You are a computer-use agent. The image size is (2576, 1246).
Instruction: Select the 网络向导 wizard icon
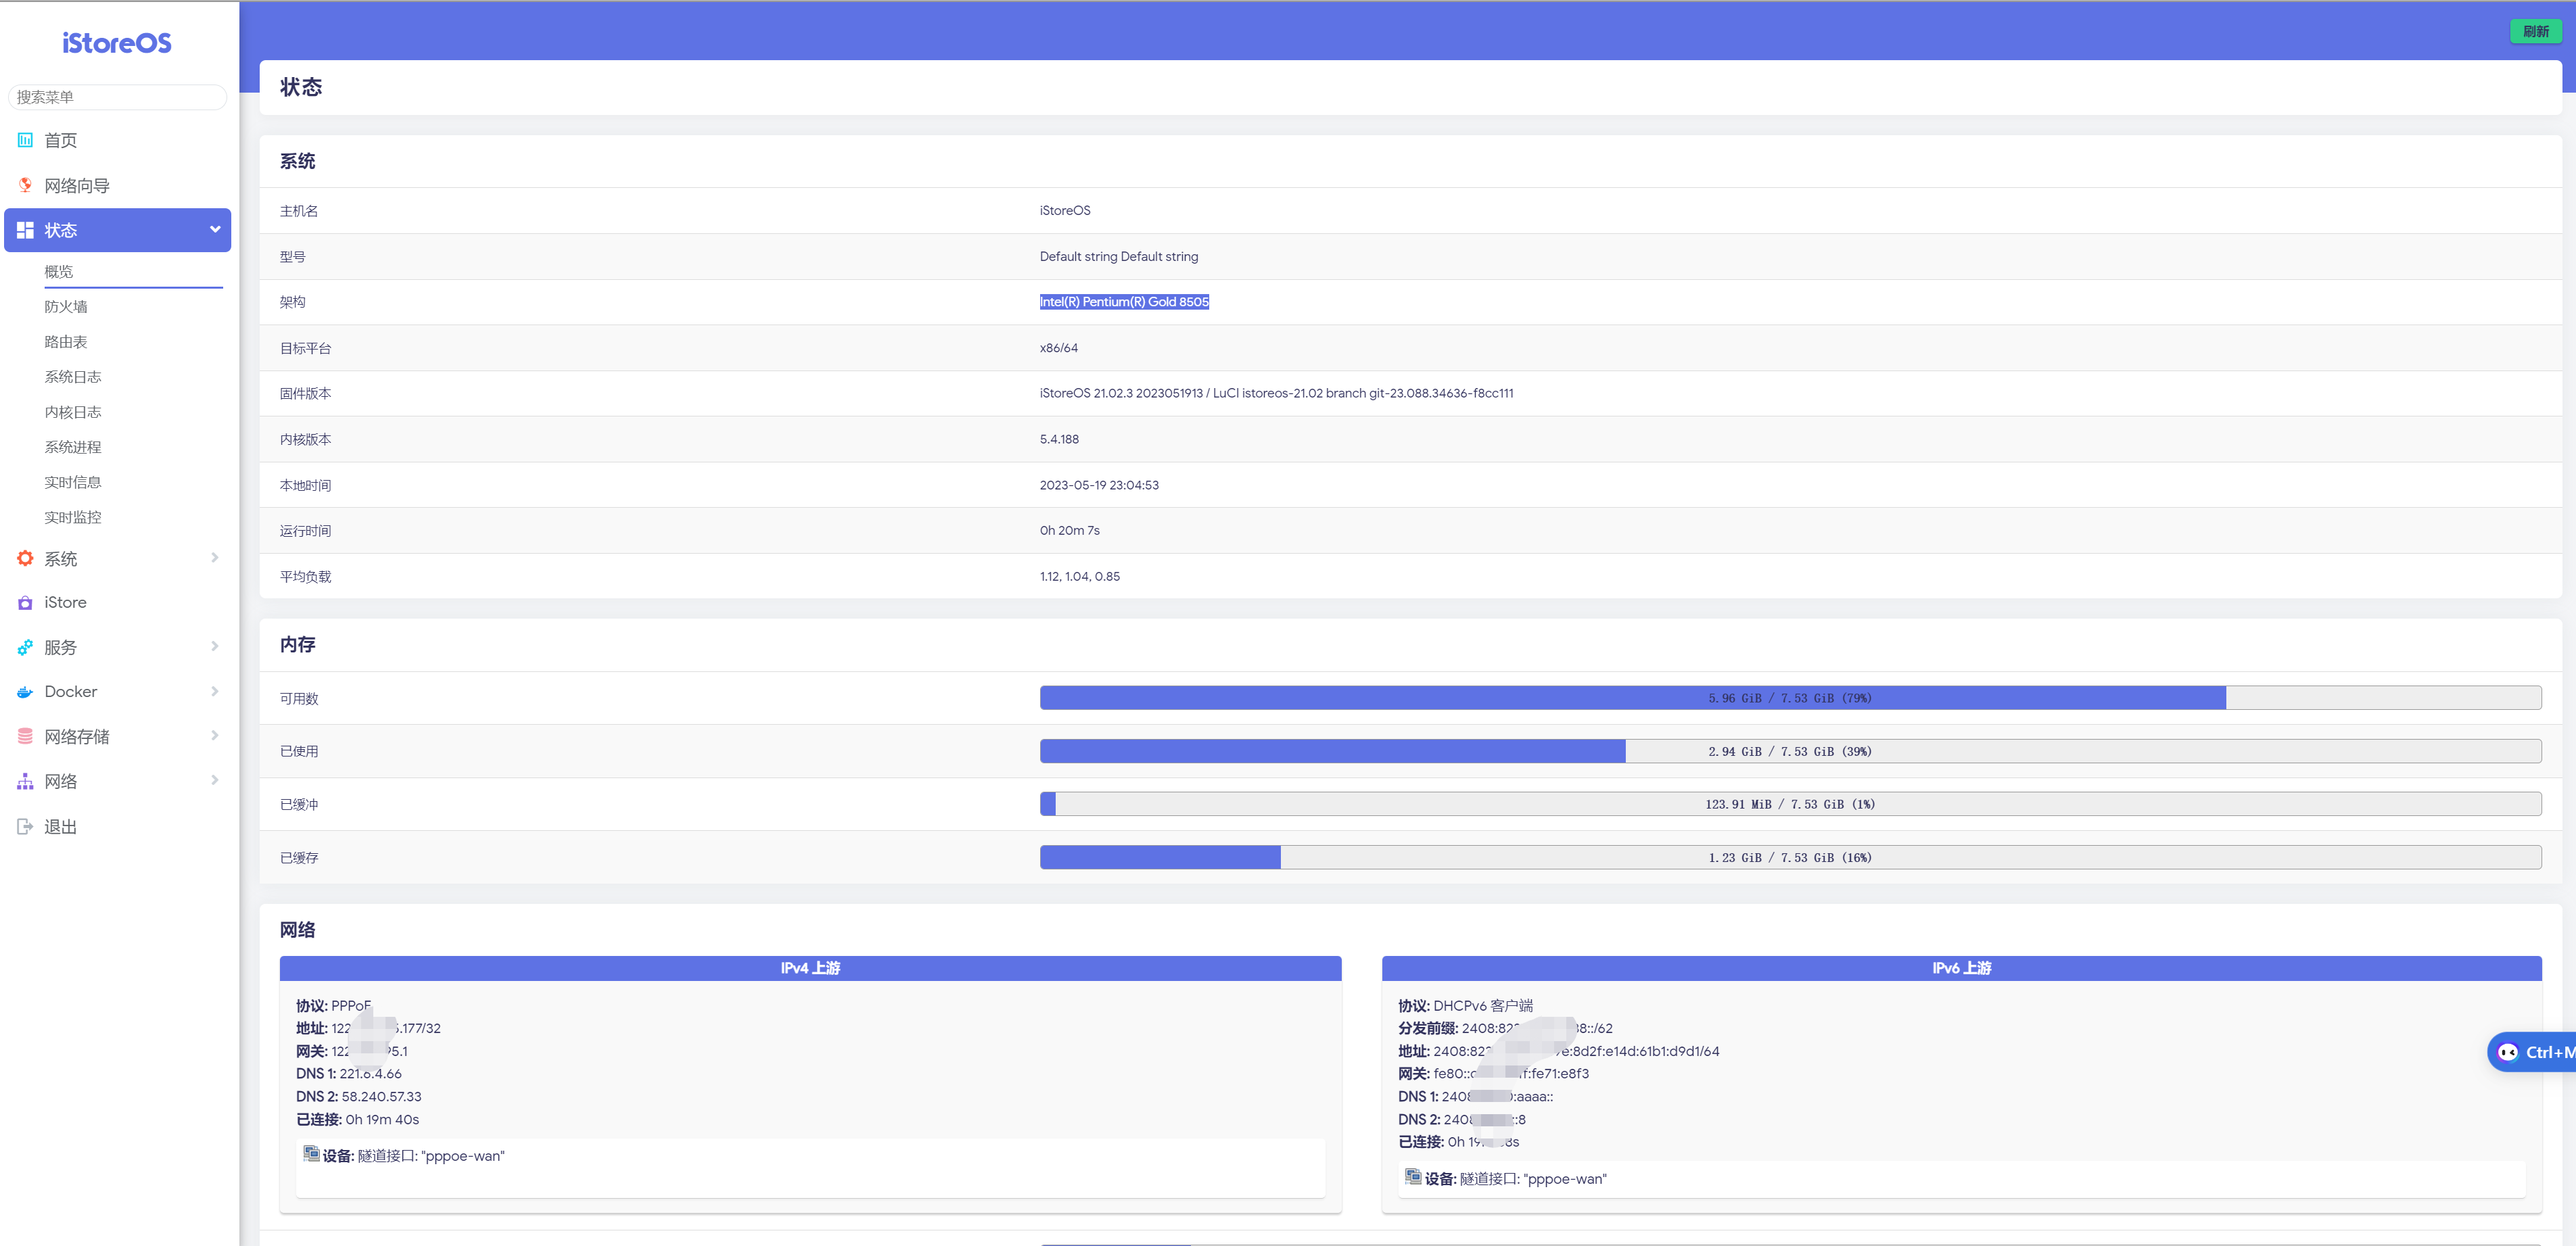click(24, 185)
